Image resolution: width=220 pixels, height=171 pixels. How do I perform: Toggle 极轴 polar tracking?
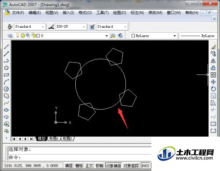point(99,166)
